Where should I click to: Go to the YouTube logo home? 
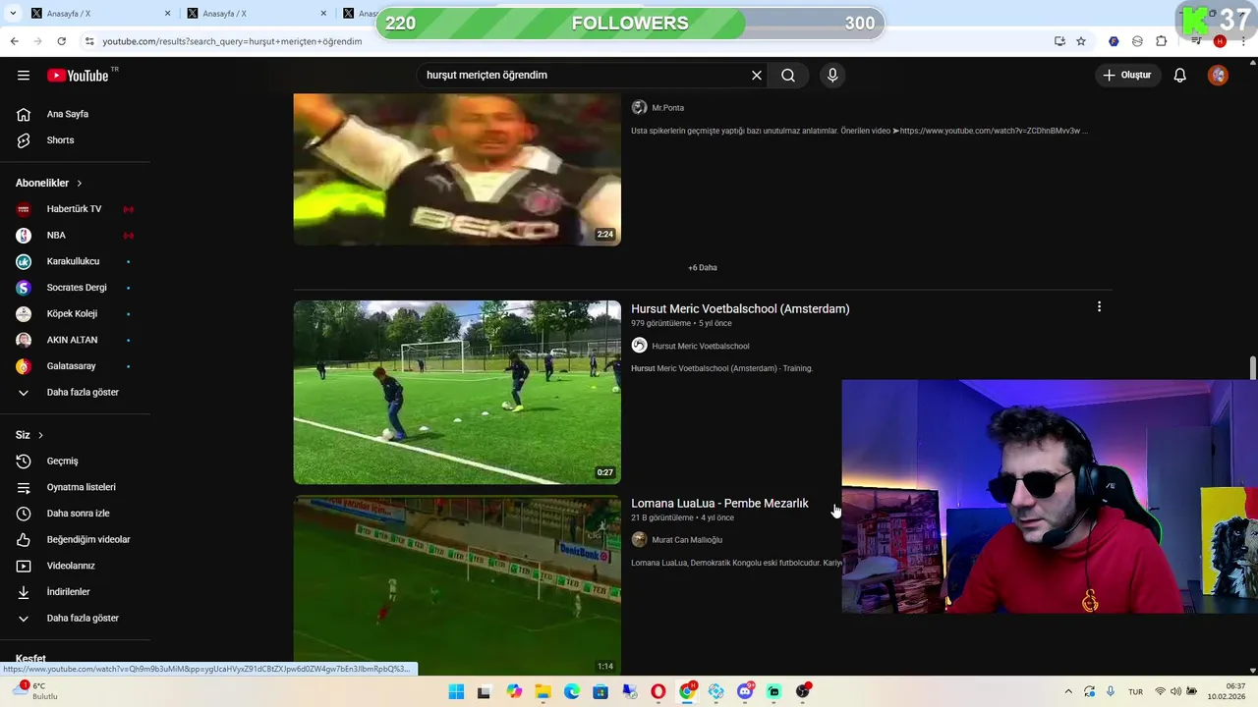coord(78,76)
